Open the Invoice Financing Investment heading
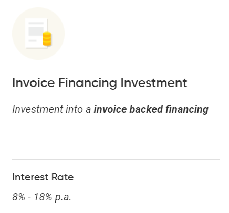Viewport: 229px width, 213px height. 100,83
